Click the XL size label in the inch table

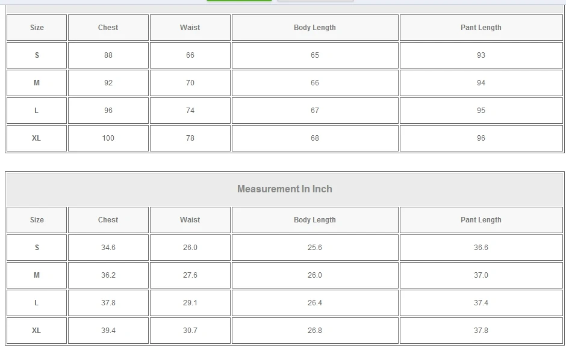pyautogui.click(x=37, y=331)
